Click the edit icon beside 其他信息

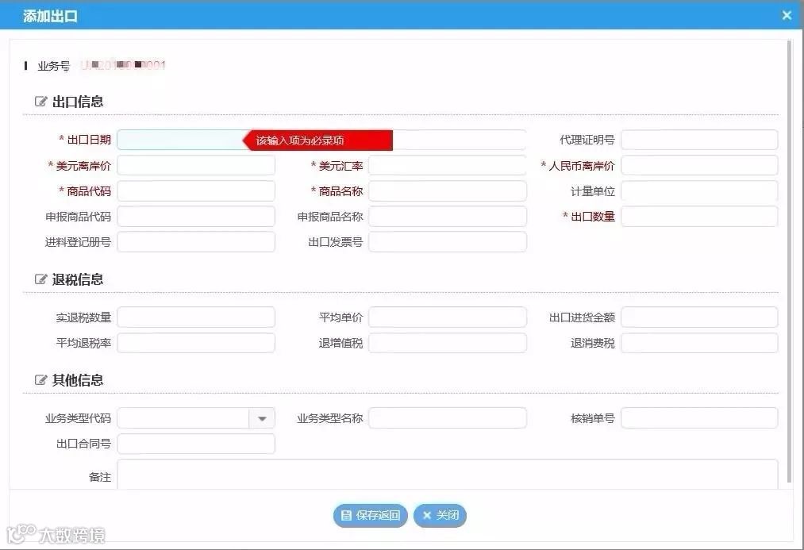[x=40, y=380]
